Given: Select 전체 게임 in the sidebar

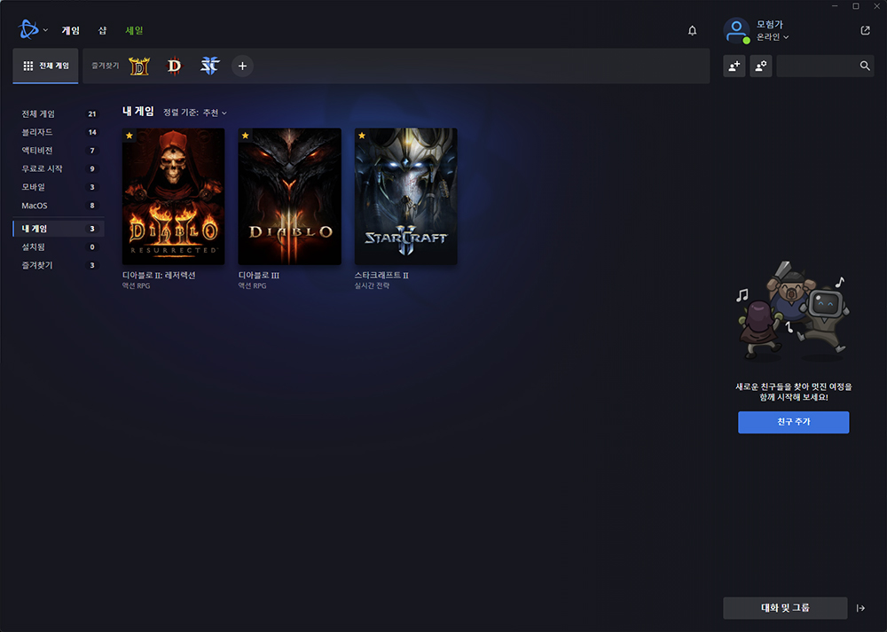Looking at the screenshot, I should tap(59, 114).
